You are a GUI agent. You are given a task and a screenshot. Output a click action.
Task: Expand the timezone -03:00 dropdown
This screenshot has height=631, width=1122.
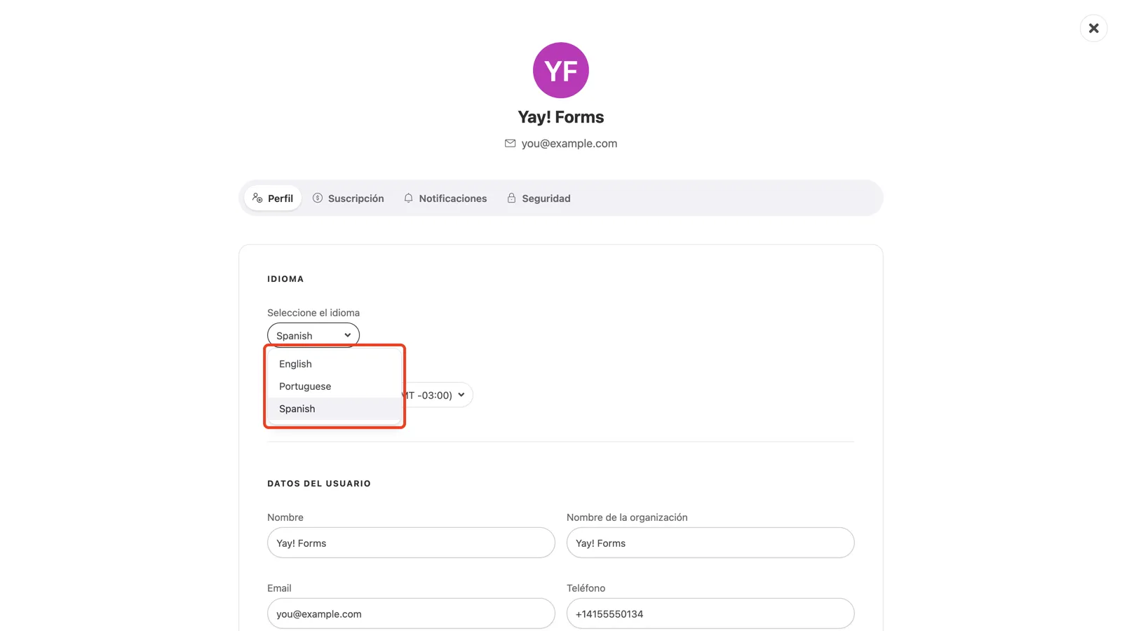(x=437, y=395)
